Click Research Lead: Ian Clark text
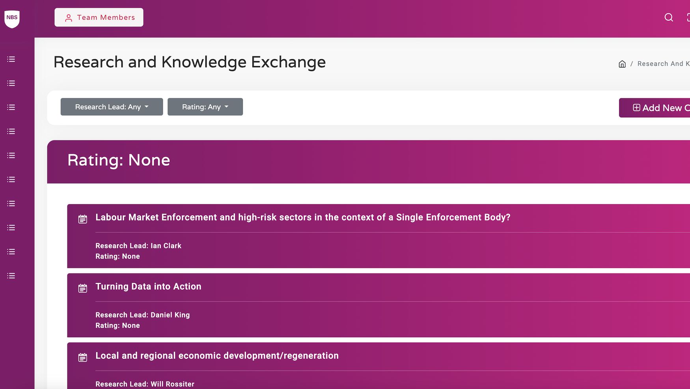This screenshot has height=389, width=690. (x=138, y=246)
